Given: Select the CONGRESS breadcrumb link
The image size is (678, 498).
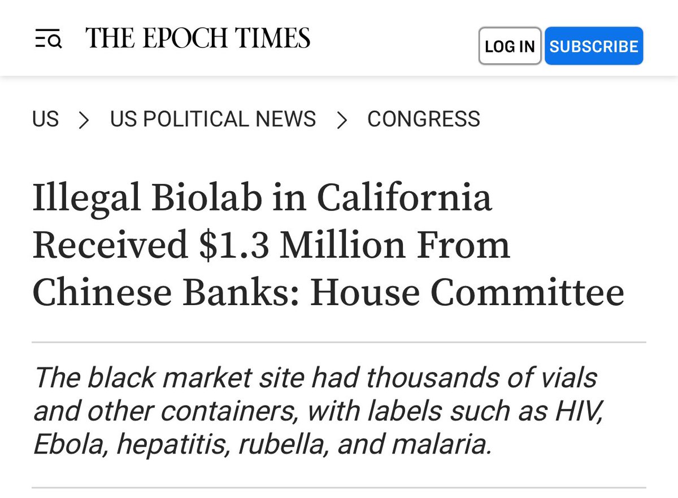Looking at the screenshot, I should 424,119.
